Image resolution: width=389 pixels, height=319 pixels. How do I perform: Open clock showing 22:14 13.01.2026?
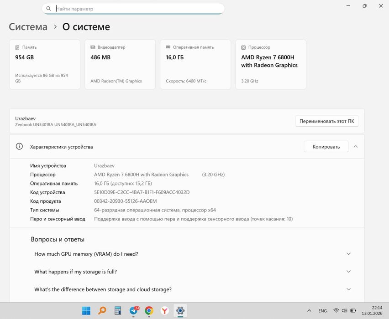(x=372, y=311)
